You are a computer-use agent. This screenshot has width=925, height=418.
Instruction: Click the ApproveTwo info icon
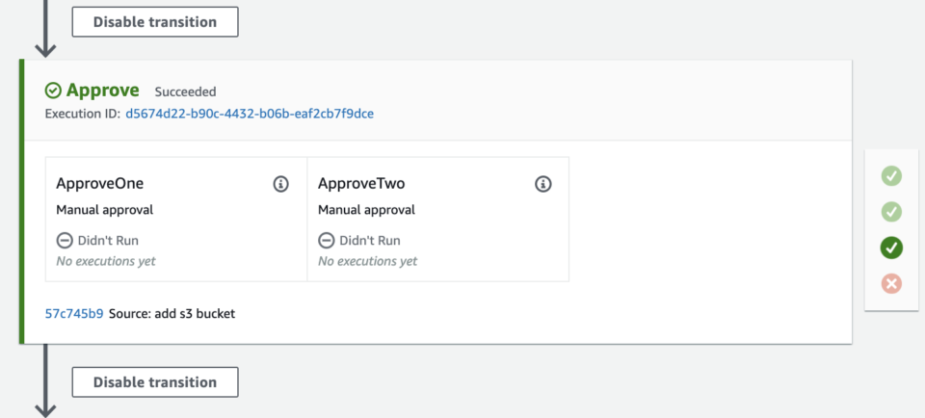pos(543,184)
